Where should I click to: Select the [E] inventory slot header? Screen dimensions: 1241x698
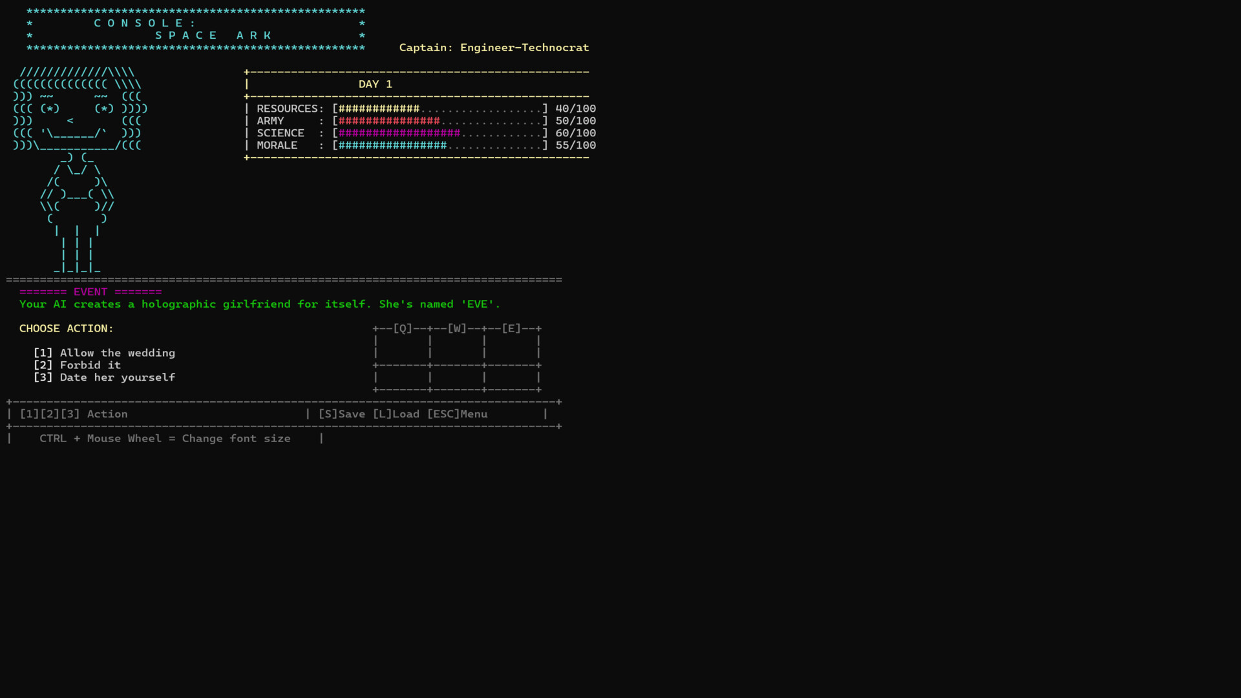[x=511, y=328]
